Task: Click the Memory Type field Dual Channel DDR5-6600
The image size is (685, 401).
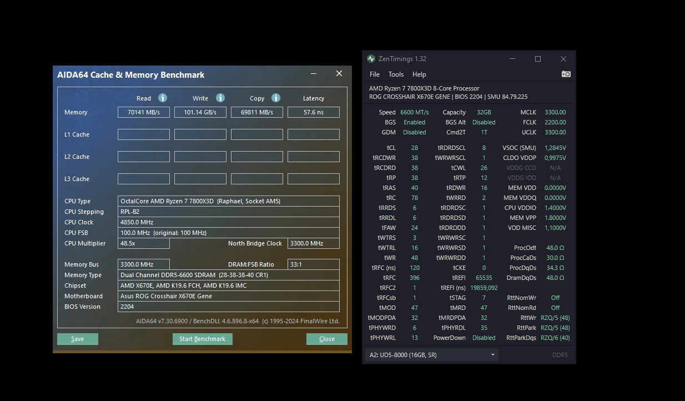Action: point(229,275)
